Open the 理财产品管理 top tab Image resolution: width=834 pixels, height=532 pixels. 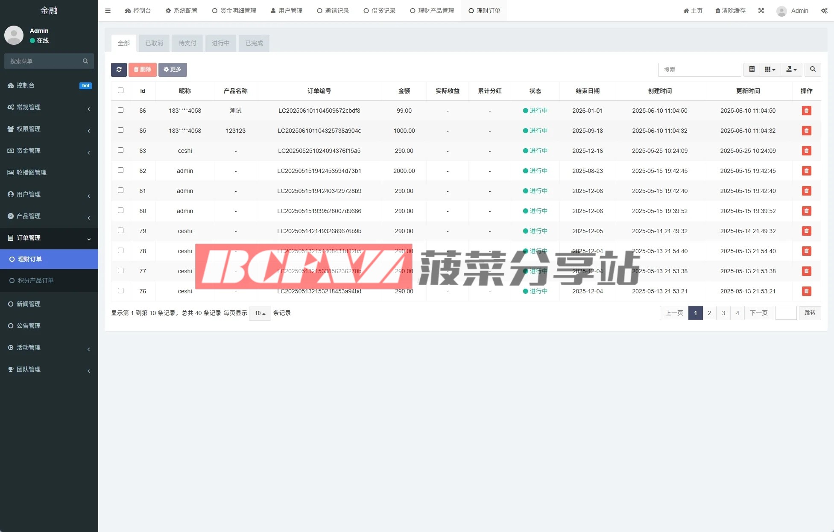432,11
